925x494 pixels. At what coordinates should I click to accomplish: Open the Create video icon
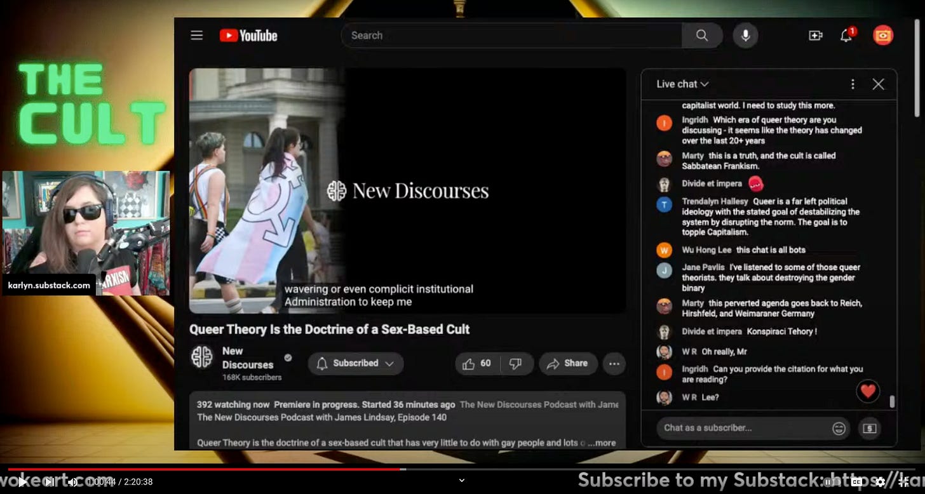[815, 36]
